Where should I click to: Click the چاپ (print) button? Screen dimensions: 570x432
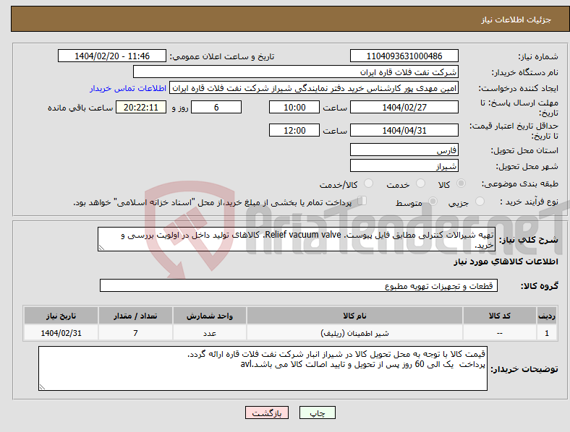[x=317, y=412]
